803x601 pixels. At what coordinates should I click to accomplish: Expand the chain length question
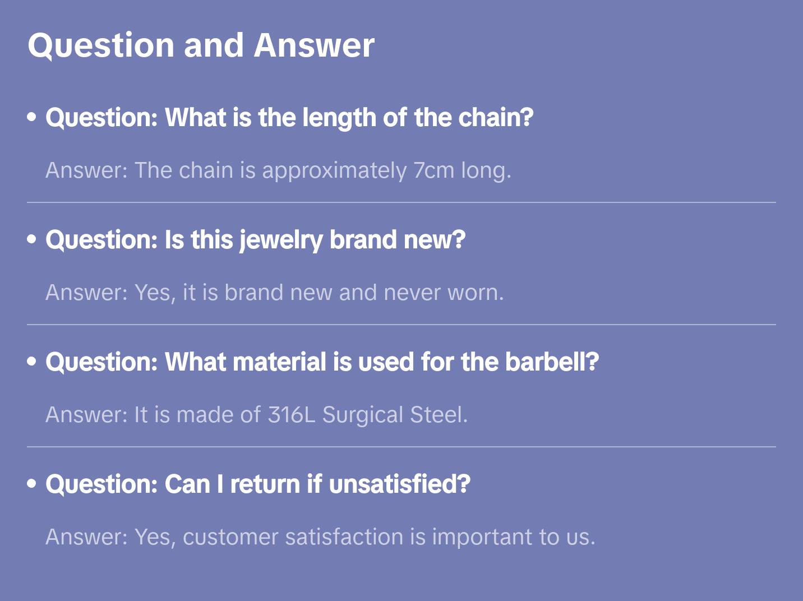point(289,118)
